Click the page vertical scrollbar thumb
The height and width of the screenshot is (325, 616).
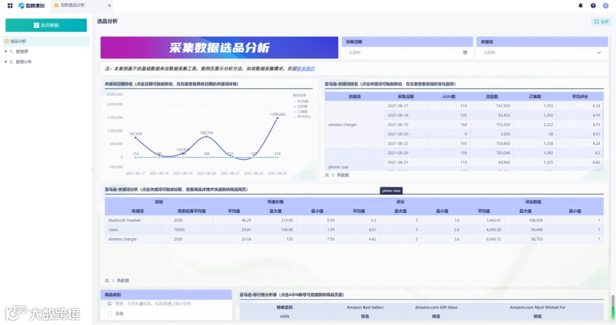click(x=613, y=307)
